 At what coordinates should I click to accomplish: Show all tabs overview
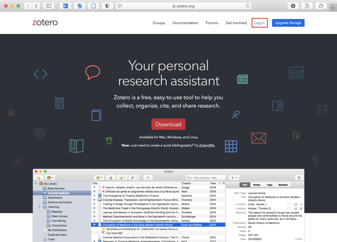(x=321, y=6)
